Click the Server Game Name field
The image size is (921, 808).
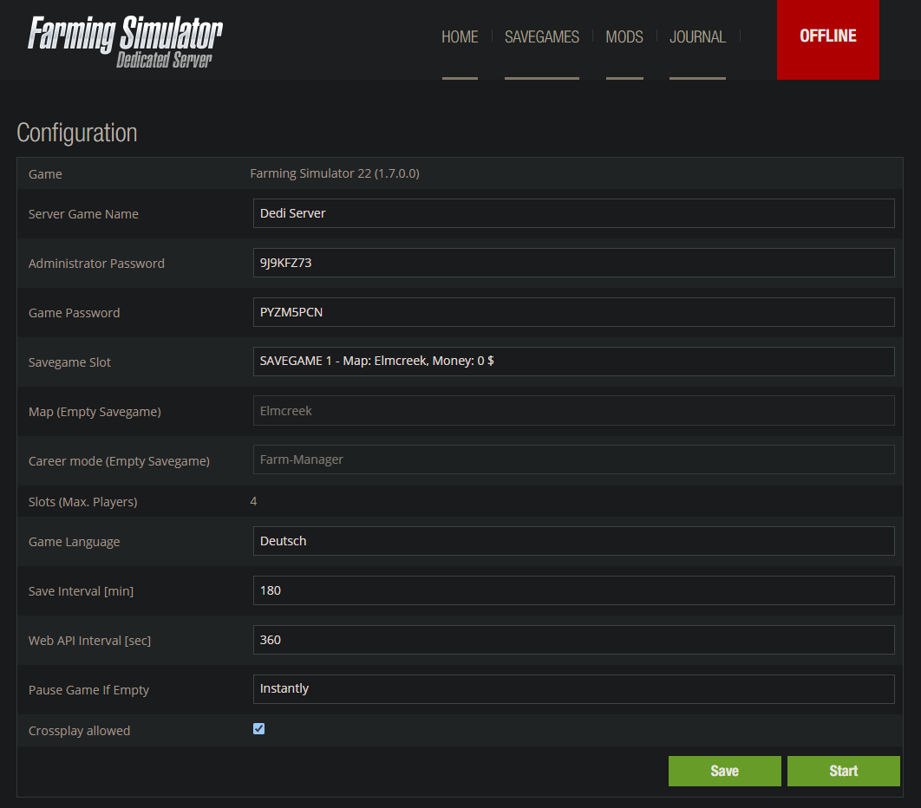[573, 213]
